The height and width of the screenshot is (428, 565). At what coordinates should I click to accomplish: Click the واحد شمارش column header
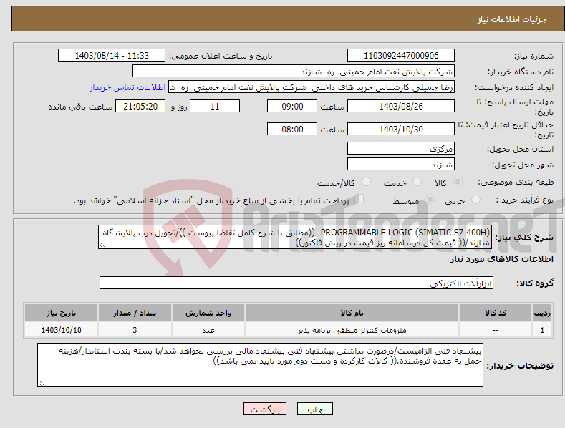(x=208, y=313)
